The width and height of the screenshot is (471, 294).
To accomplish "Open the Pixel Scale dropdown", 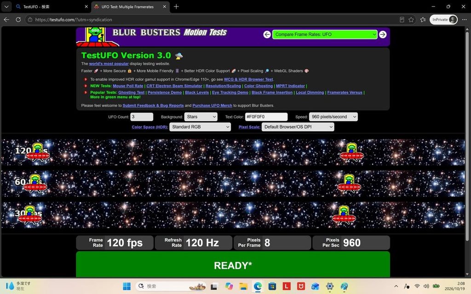I will click(x=298, y=127).
